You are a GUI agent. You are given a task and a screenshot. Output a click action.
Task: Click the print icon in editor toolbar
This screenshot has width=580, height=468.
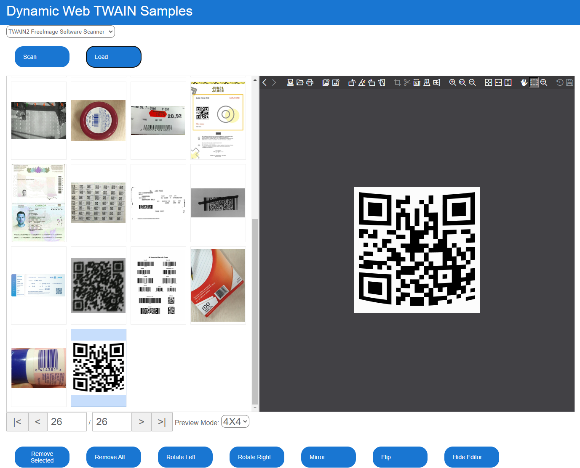310,82
